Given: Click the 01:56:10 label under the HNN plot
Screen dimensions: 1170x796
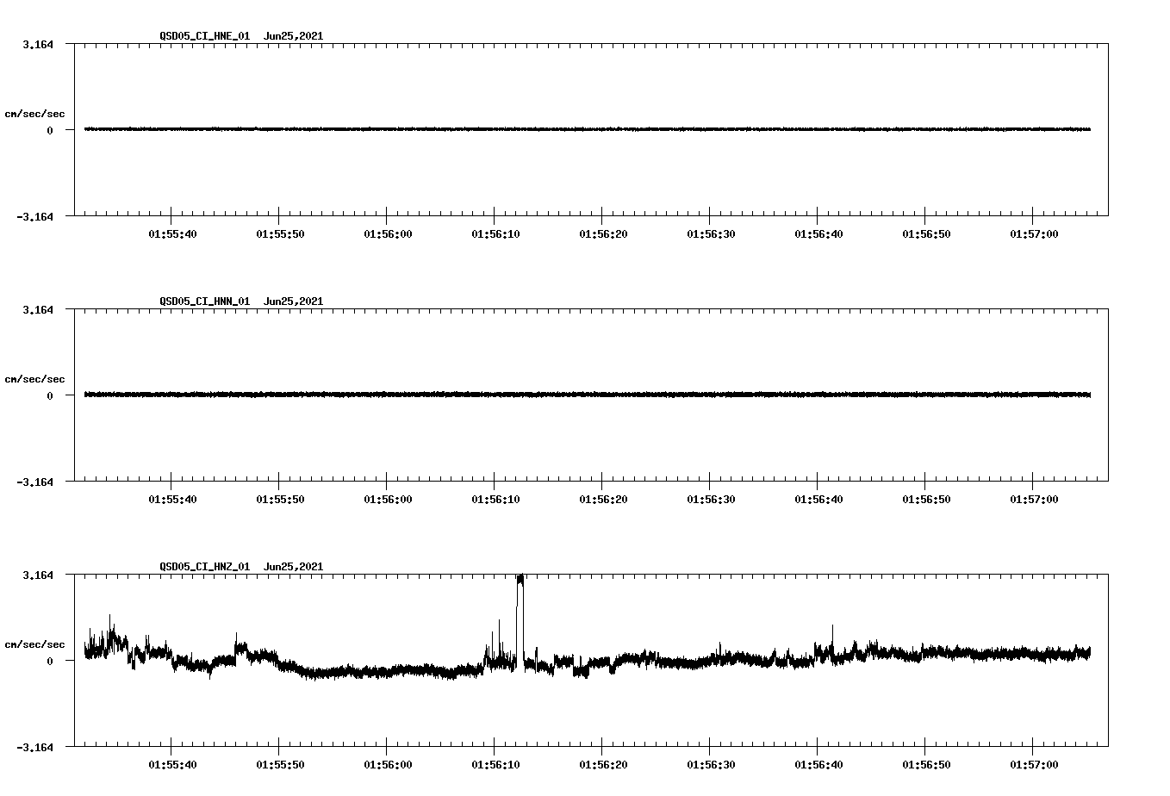Looking at the screenshot, I should pyautogui.click(x=495, y=500).
